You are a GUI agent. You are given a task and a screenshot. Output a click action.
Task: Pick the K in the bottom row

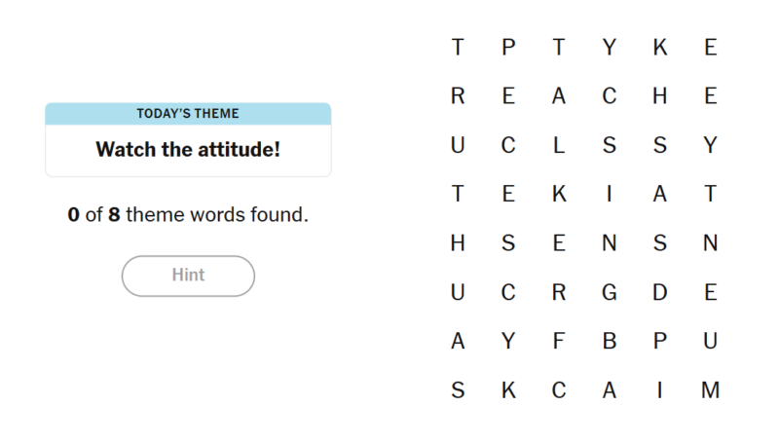508,390
